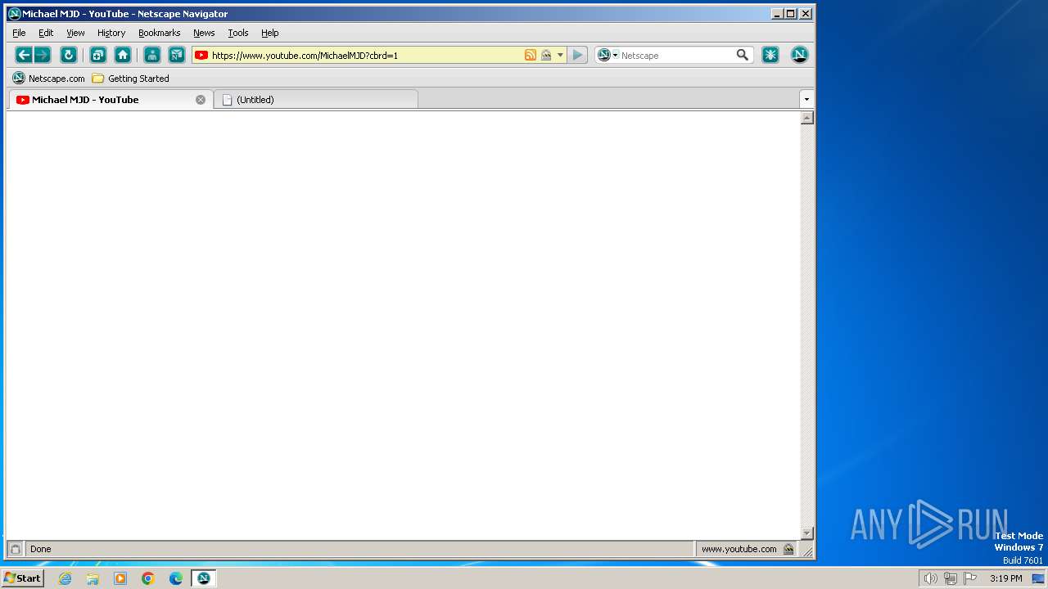Run search with the magnifier icon
This screenshot has width=1048, height=589.
tap(743, 55)
